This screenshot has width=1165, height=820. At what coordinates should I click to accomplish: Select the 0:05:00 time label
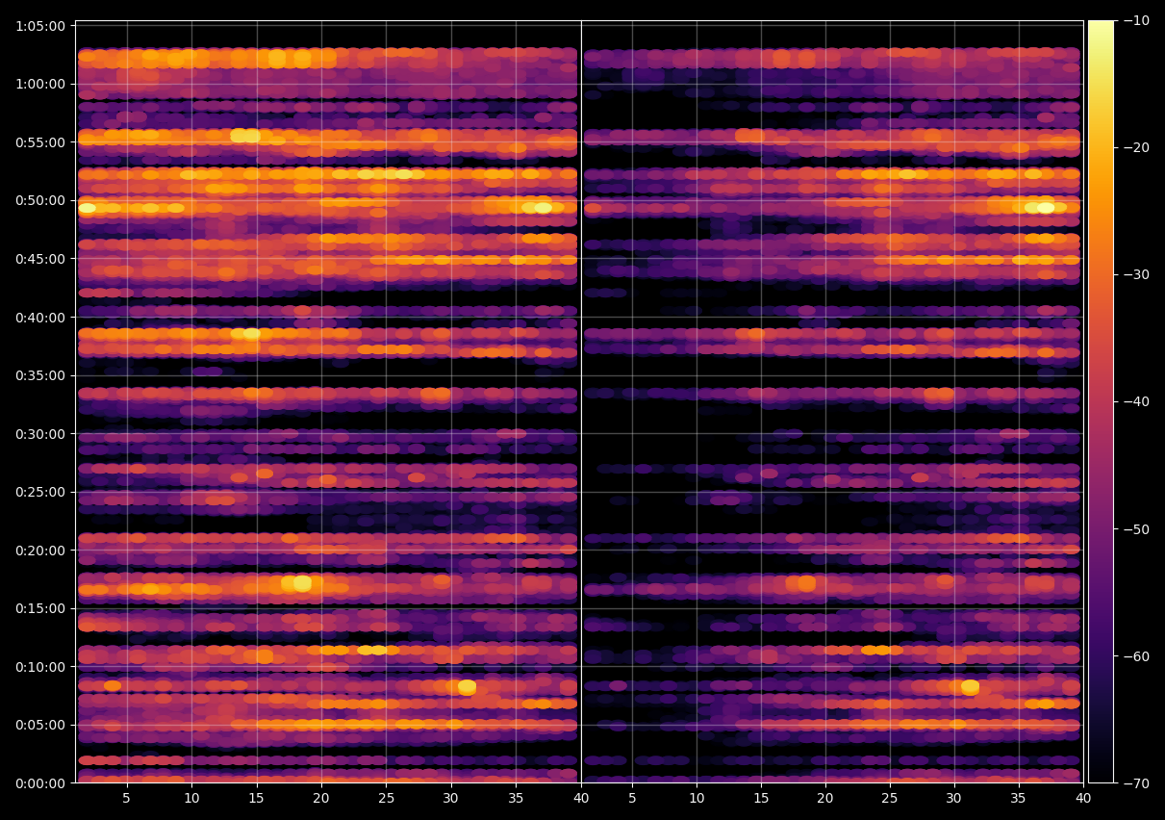point(40,725)
